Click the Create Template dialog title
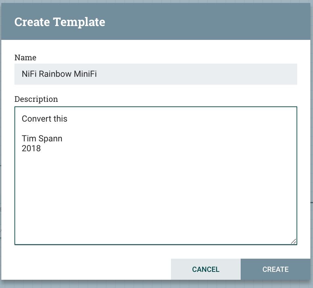The image size is (313, 288). tap(59, 22)
